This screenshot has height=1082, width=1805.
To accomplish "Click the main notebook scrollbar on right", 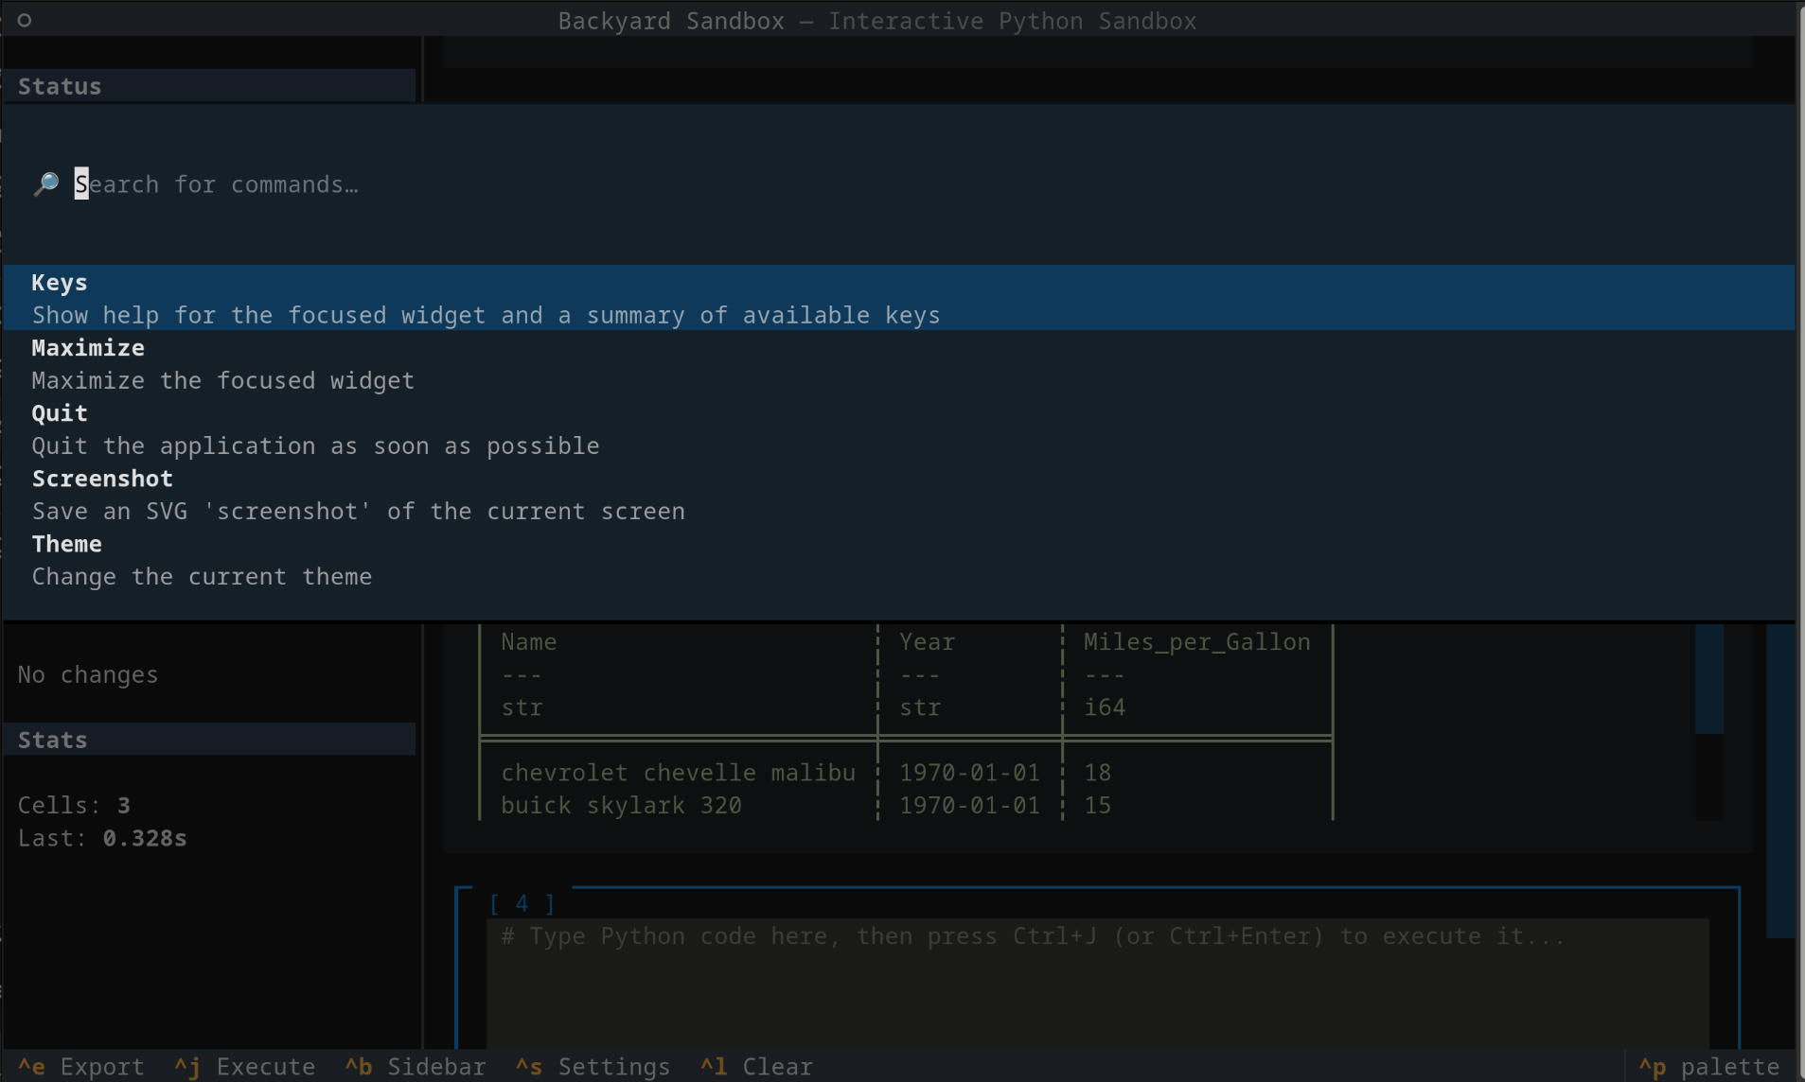I will [1780, 780].
